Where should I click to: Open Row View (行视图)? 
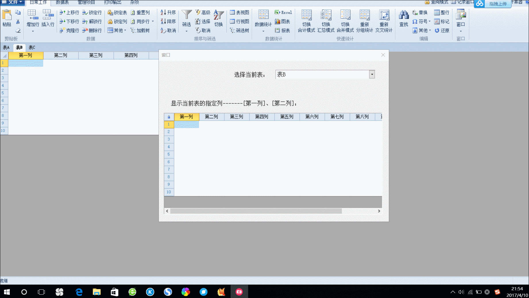[x=239, y=21]
